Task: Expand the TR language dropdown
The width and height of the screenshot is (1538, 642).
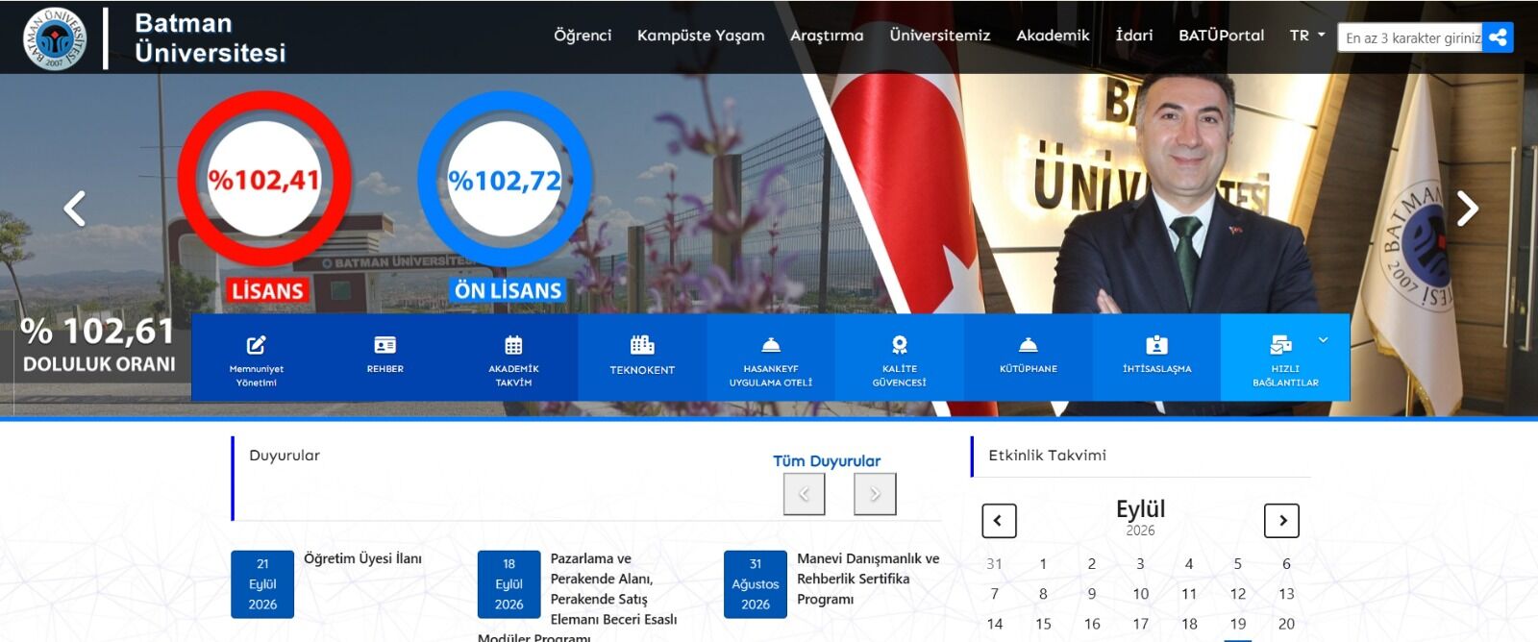Action: [x=1307, y=36]
